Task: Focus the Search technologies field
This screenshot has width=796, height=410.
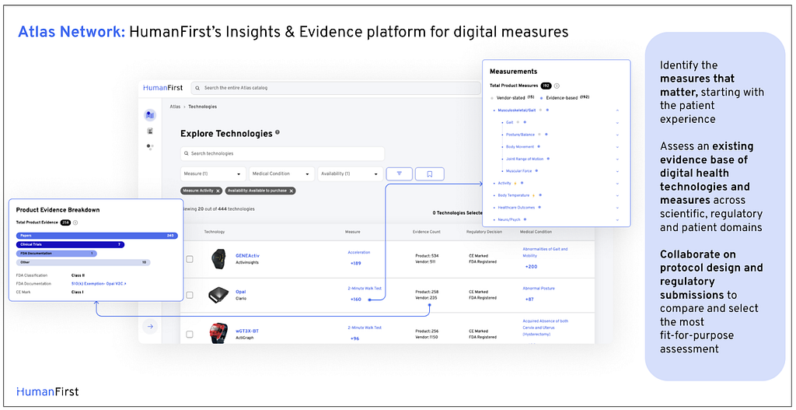Action: pyautogui.click(x=282, y=153)
